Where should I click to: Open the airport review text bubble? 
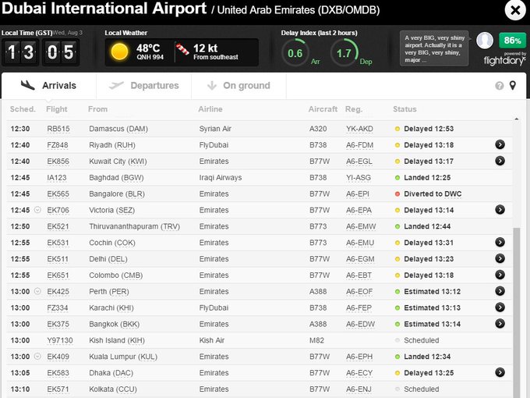pyautogui.click(x=434, y=48)
